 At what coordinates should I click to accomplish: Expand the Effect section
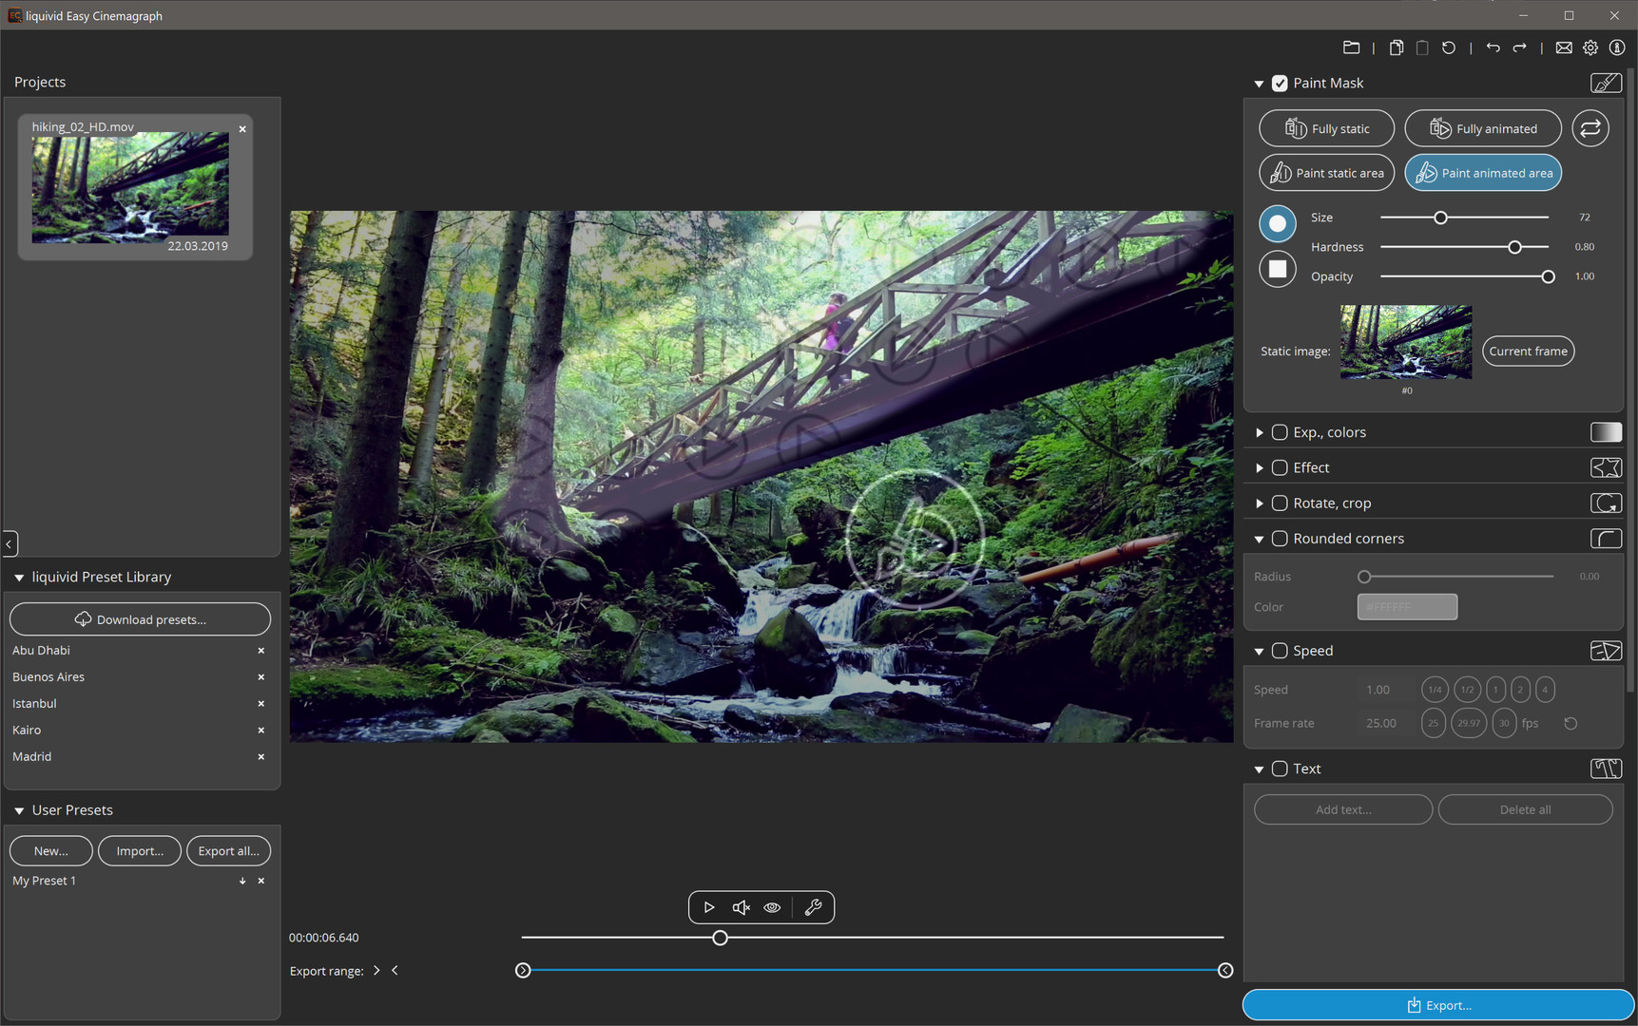coord(1260,467)
